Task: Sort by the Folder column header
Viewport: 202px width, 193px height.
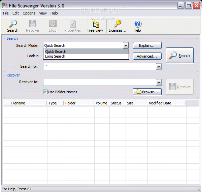Action: point(79,103)
